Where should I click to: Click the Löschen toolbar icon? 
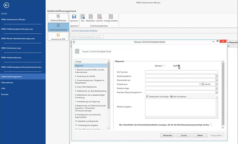click(100, 17)
